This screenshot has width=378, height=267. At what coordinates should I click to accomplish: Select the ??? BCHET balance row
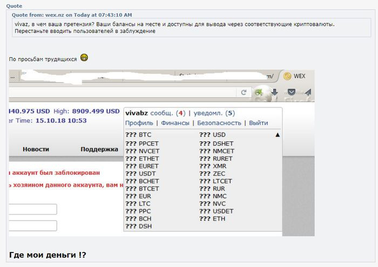coord(142,181)
